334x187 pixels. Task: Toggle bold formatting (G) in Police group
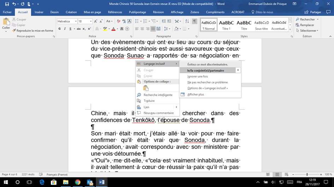tap(60, 29)
